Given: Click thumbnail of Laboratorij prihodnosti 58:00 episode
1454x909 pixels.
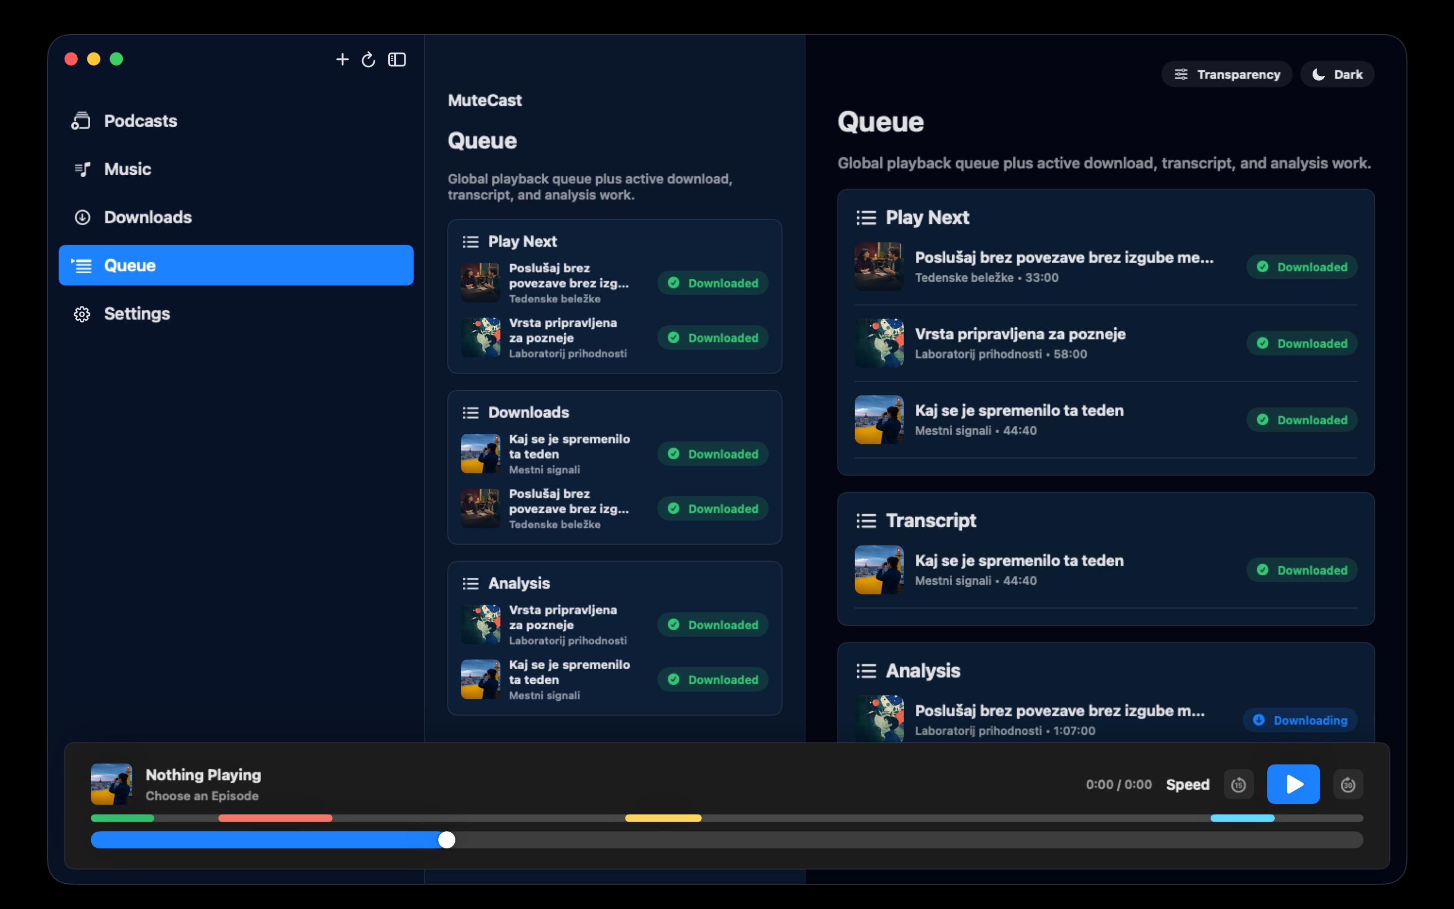Looking at the screenshot, I should tap(878, 343).
